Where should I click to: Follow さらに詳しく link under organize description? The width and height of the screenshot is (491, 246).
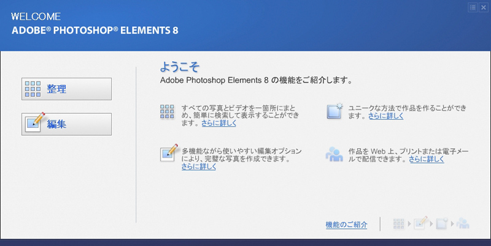tap(219, 124)
